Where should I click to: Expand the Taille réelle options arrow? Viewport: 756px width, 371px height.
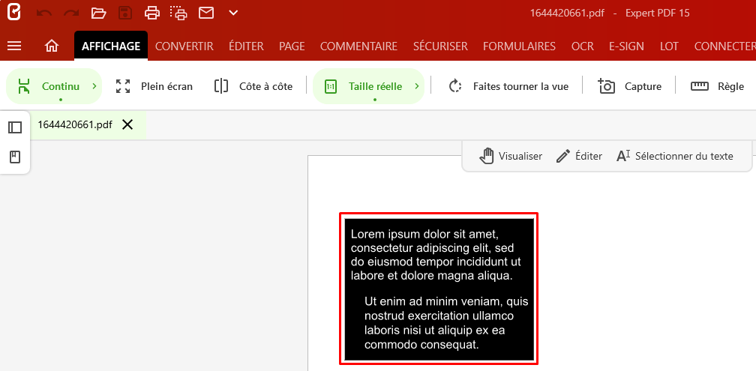[x=416, y=87]
